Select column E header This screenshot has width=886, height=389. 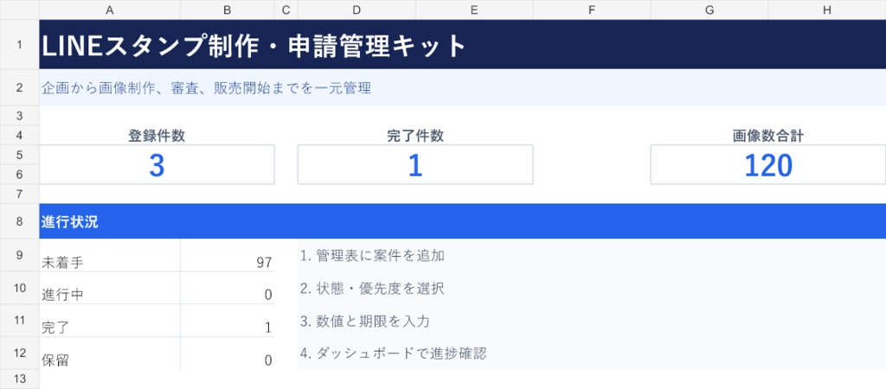point(474,10)
